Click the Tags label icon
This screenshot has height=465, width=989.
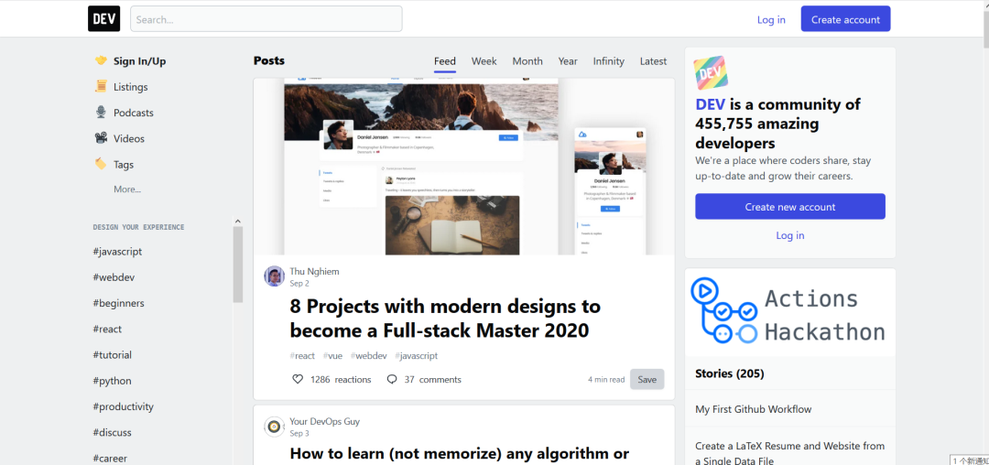pyautogui.click(x=101, y=164)
